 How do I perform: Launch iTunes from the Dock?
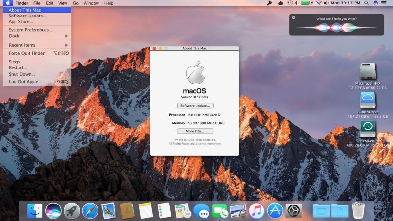point(257,211)
